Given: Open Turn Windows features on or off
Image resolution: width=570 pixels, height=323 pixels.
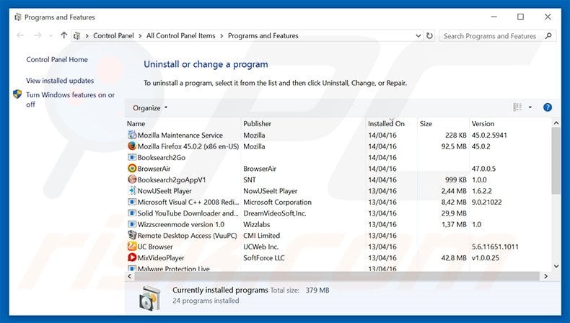Looking at the screenshot, I should pyautogui.click(x=70, y=99).
